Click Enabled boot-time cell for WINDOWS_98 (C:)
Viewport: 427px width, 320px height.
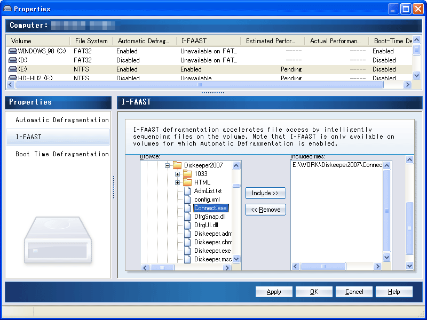383,51
